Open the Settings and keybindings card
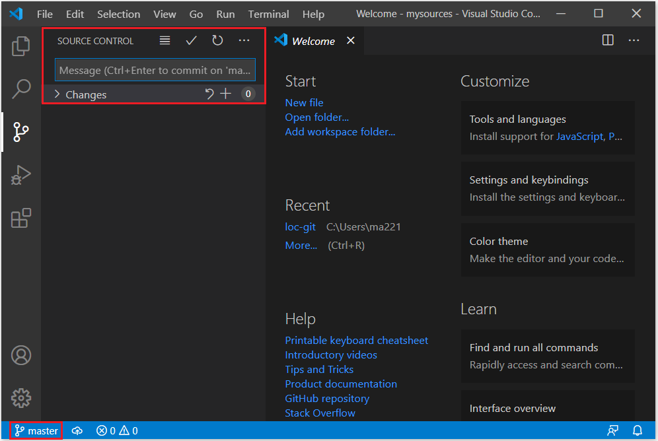658x441 pixels. pyautogui.click(x=547, y=189)
